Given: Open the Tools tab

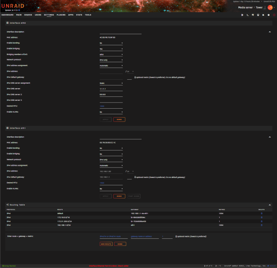Looking at the screenshot, I should tap(88, 15).
